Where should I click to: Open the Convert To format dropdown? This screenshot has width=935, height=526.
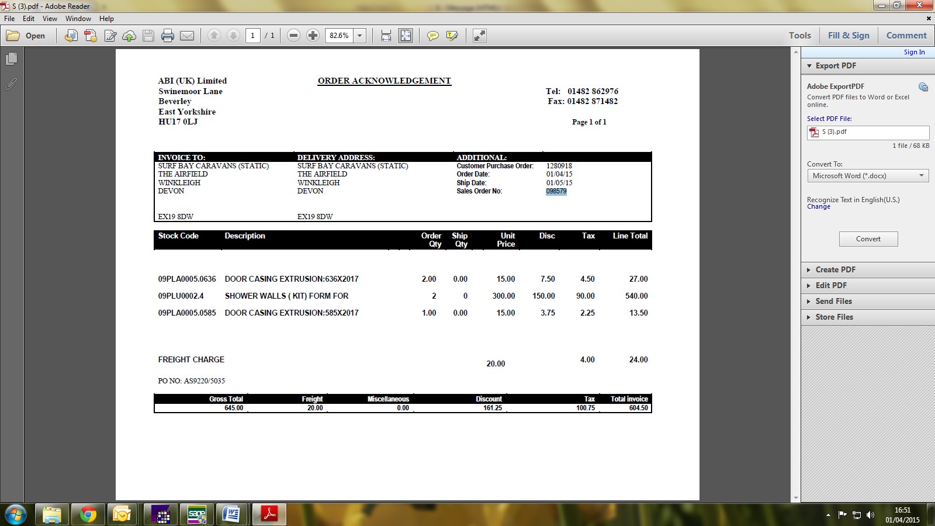(x=868, y=176)
